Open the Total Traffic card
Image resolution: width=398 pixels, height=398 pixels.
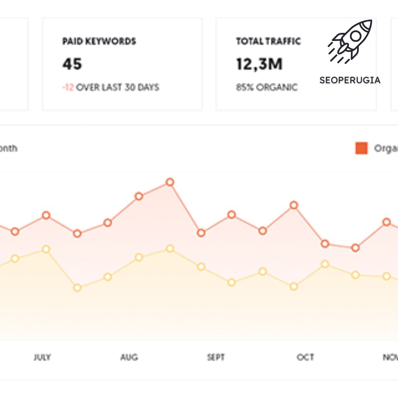pyautogui.click(x=296, y=64)
